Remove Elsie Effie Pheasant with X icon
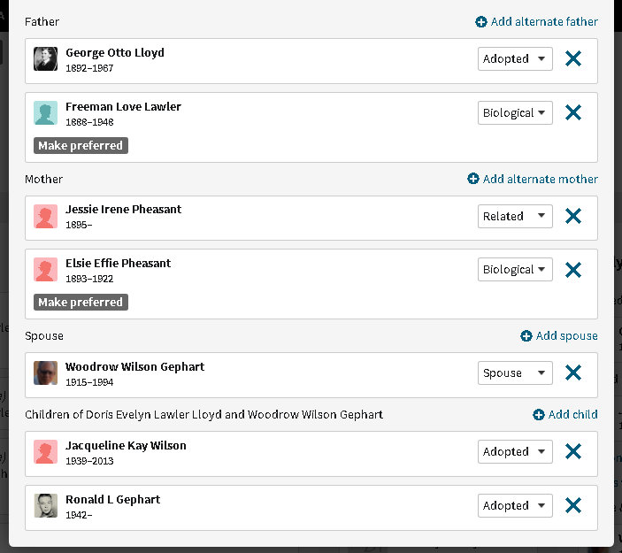622x553 pixels. (x=573, y=270)
